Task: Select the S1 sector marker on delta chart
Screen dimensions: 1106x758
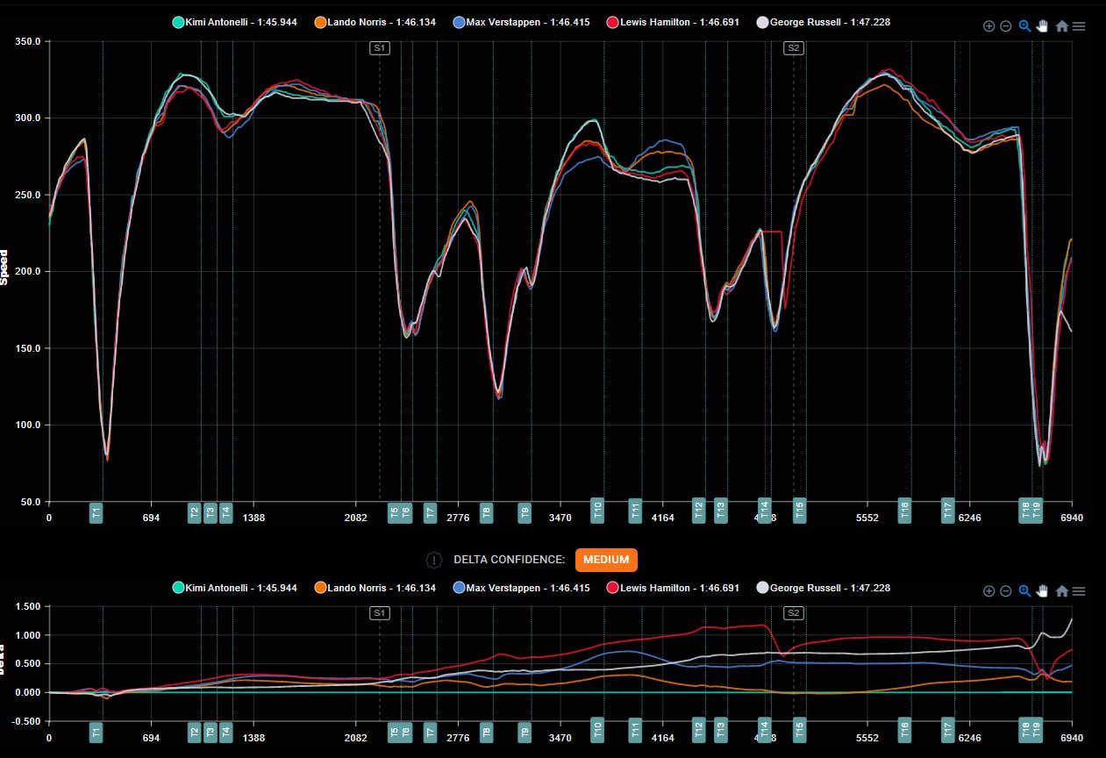Action: click(380, 613)
